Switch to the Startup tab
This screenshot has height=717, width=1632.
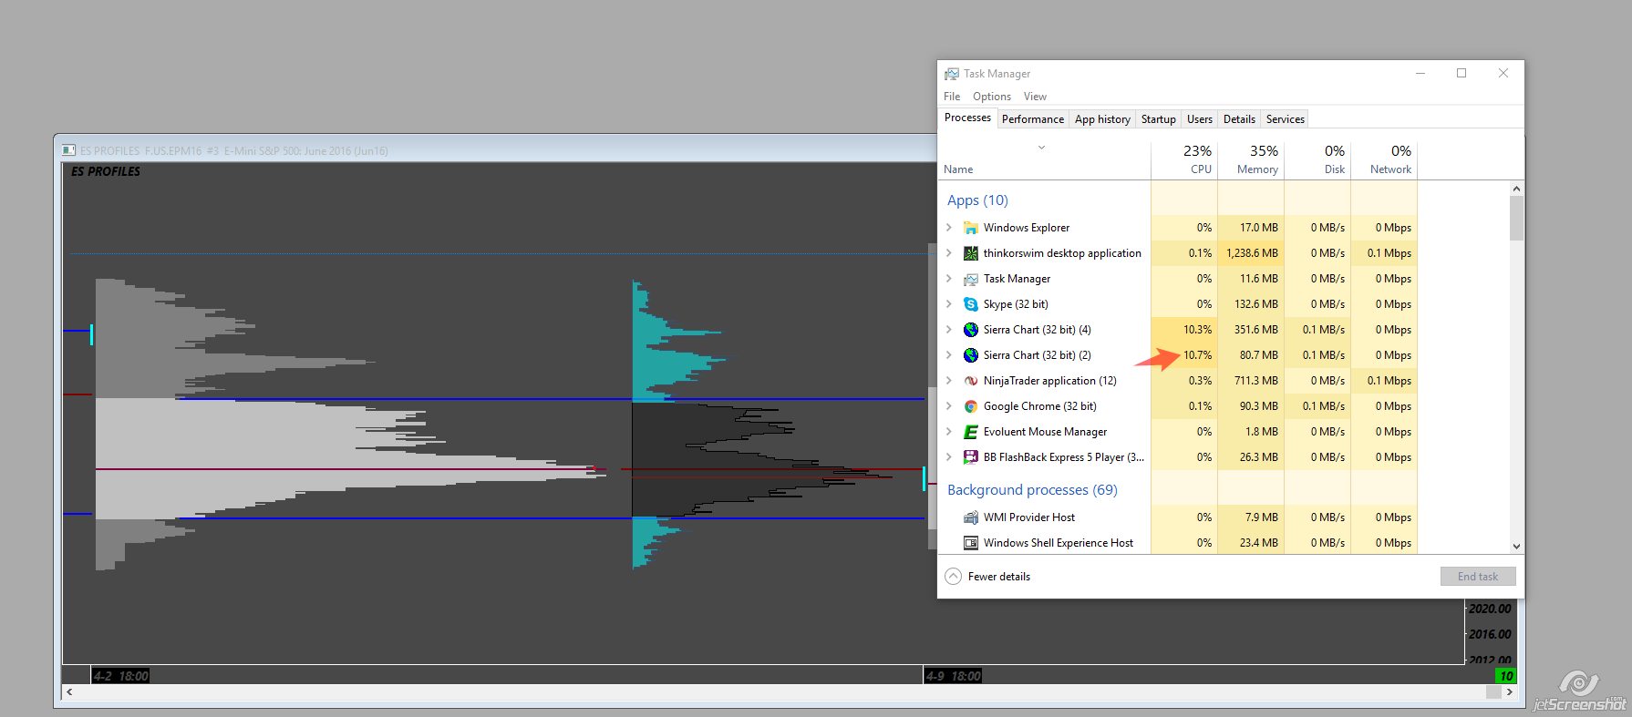(x=1159, y=119)
